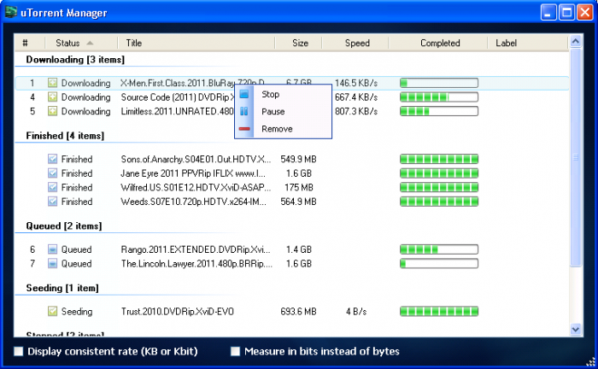
Task: Click the finished icon for Weeds.S07E10 row
Action: coord(52,202)
